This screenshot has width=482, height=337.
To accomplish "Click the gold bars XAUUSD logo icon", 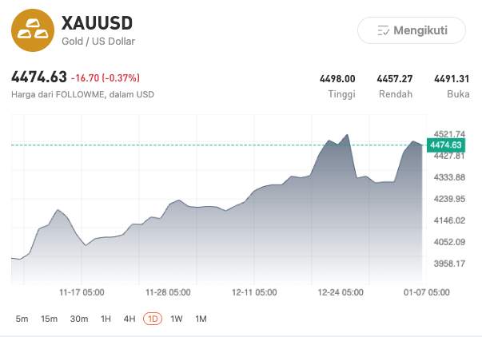I will [x=32, y=30].
